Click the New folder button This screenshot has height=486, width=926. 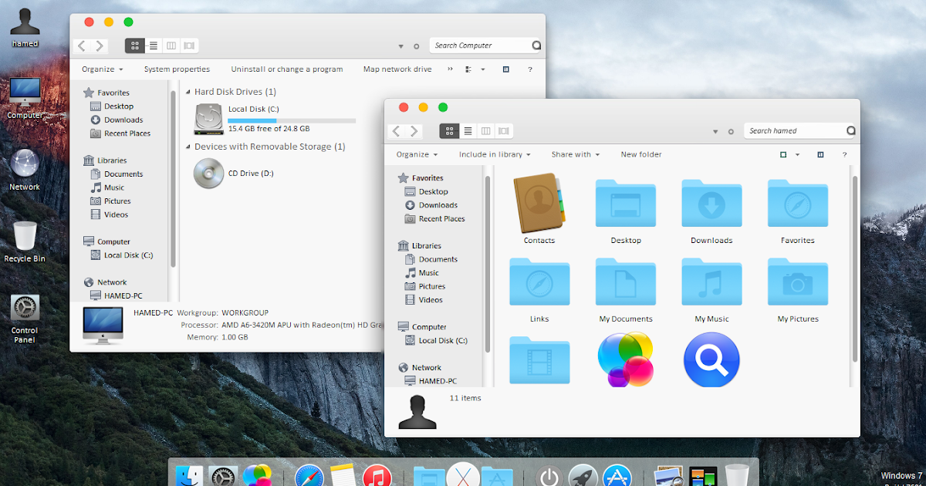[x=641, y=154]
